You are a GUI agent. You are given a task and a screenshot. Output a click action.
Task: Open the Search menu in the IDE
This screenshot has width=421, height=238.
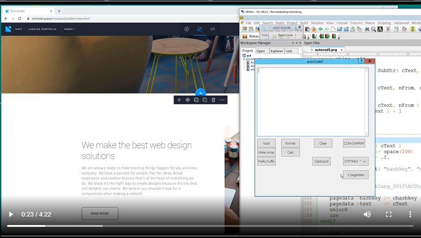[x=267, y=23]
